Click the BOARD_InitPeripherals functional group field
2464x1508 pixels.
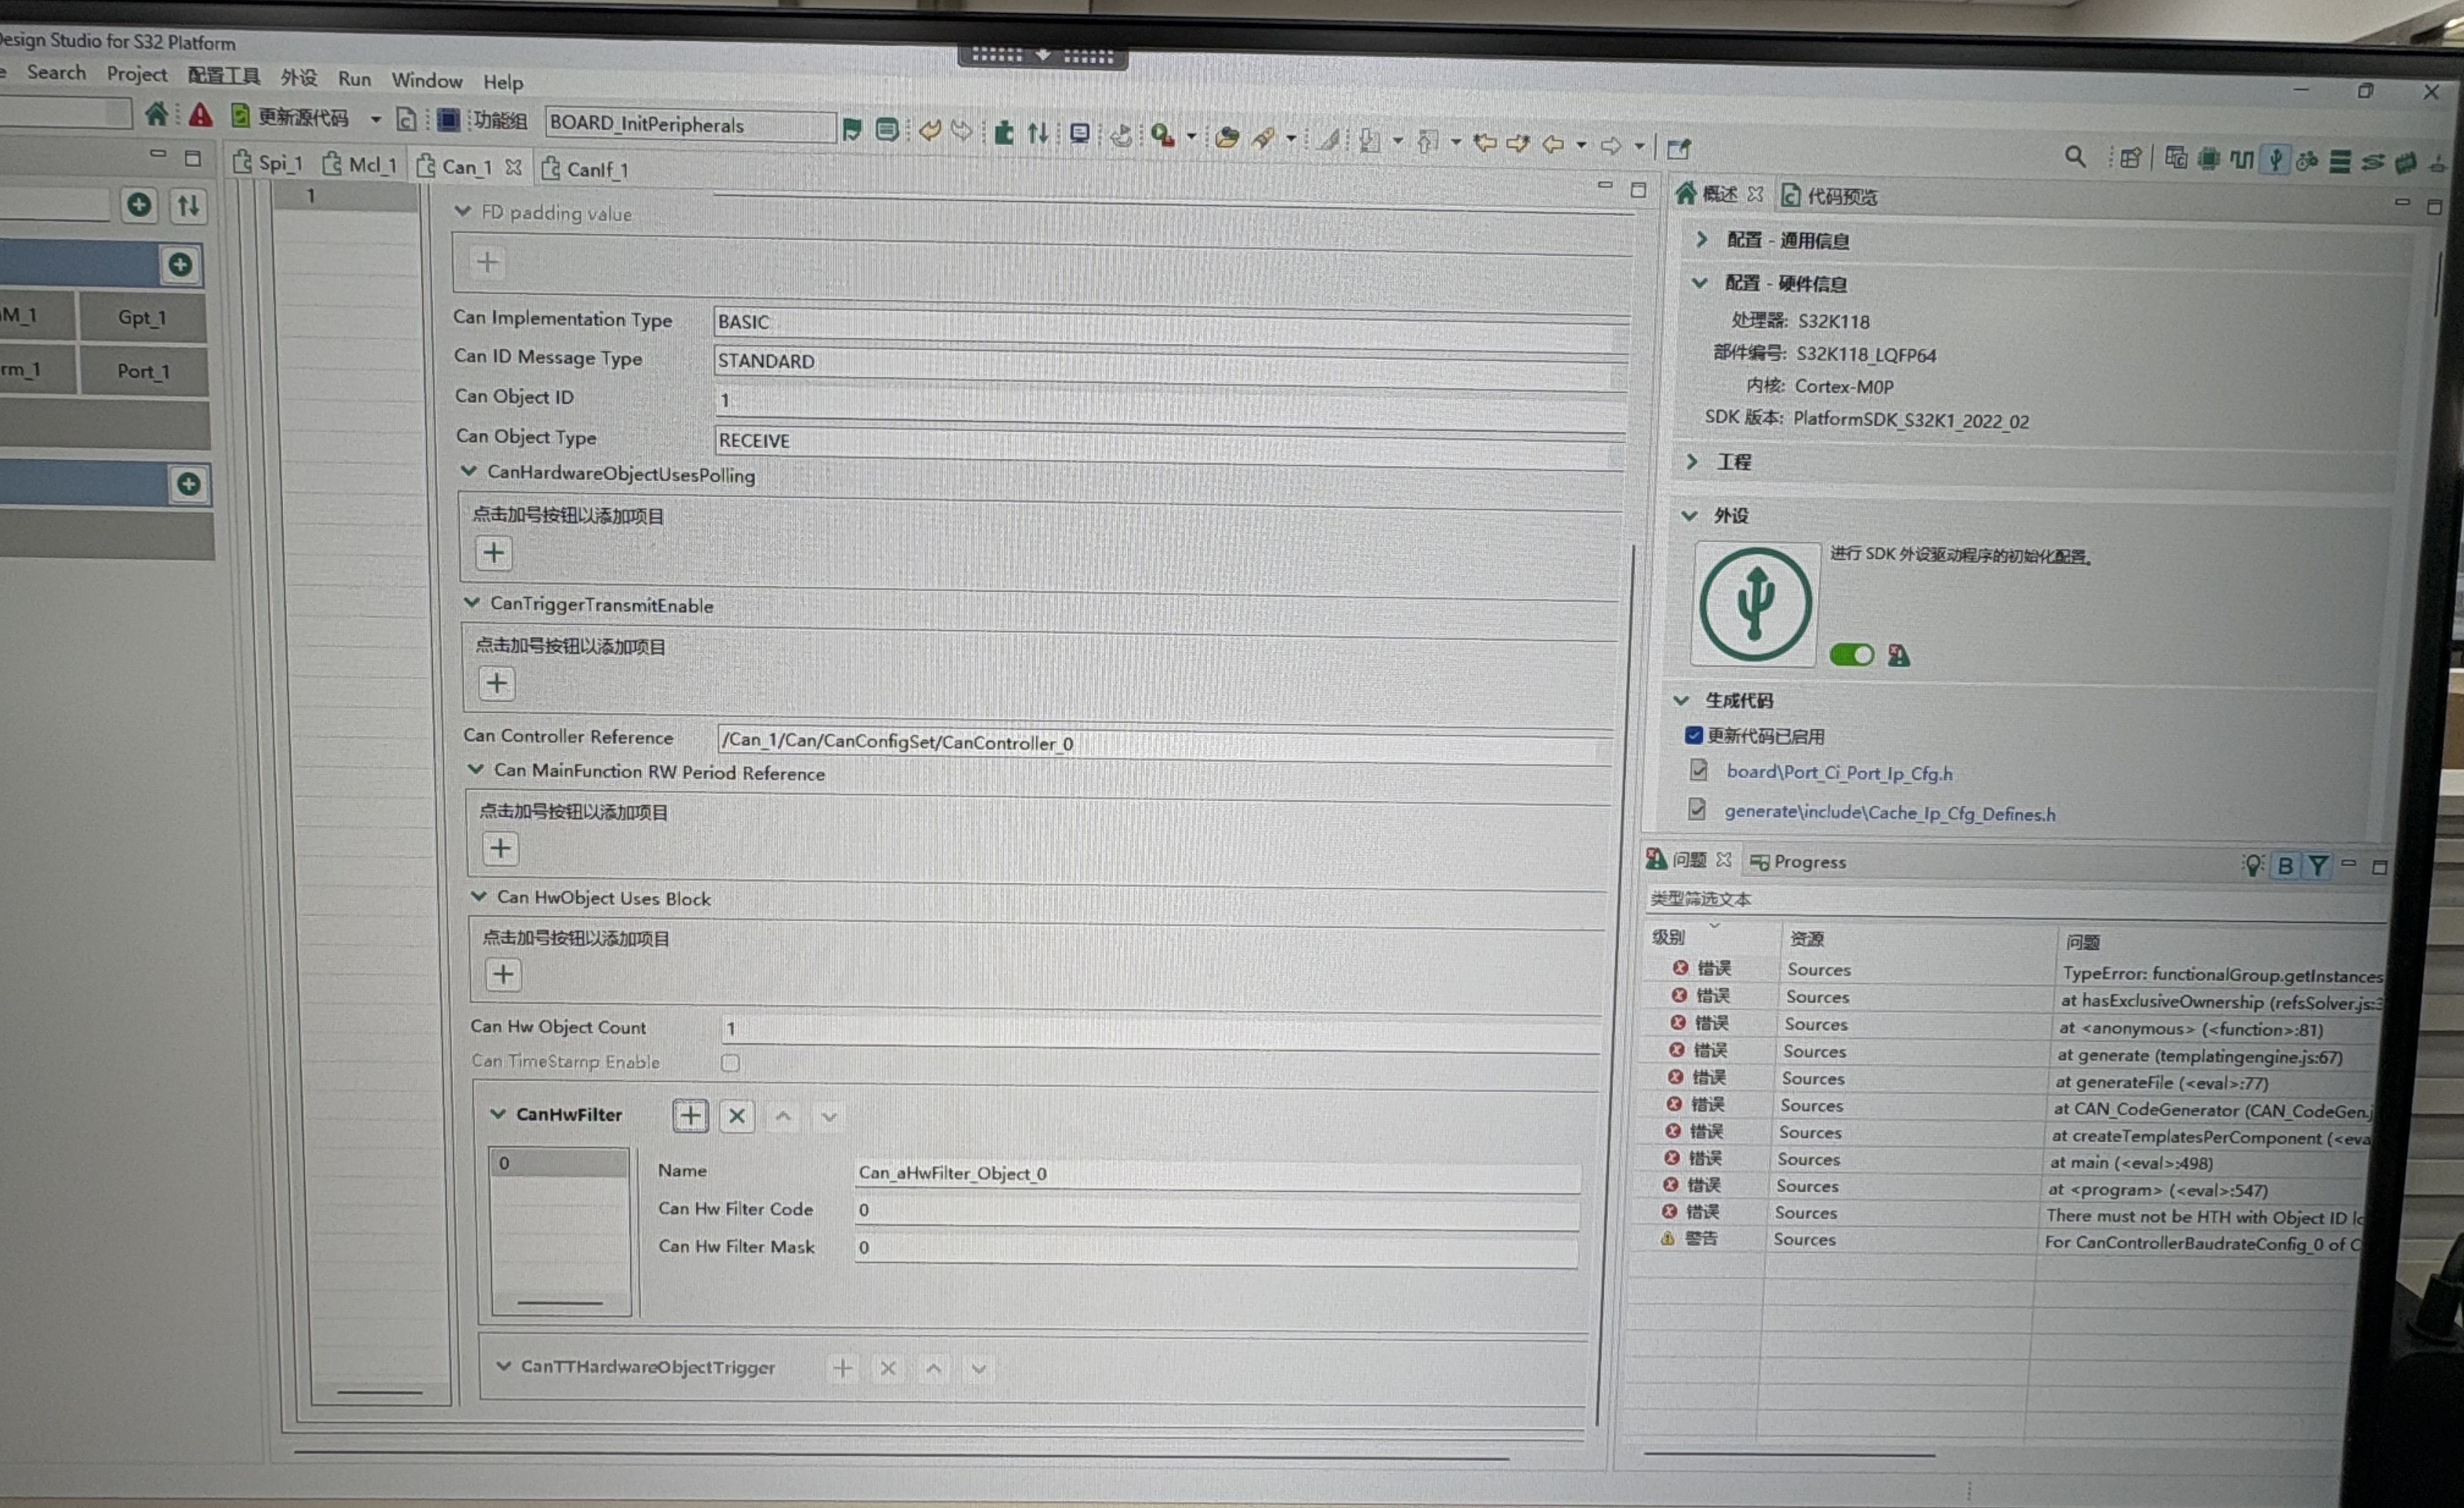pos(689,125)
